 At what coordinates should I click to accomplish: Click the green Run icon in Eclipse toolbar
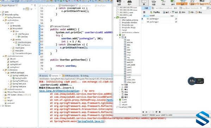coord(61,1)
